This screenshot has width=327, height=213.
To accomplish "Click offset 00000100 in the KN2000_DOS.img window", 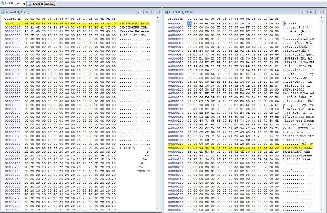I will tap(176, 85).
